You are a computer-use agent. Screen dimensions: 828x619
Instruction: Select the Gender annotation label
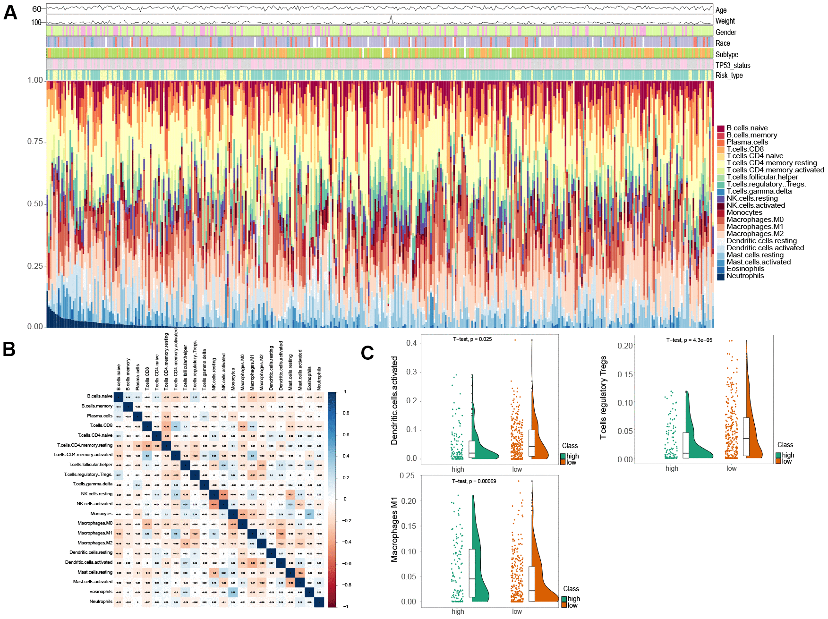point(726,32)
